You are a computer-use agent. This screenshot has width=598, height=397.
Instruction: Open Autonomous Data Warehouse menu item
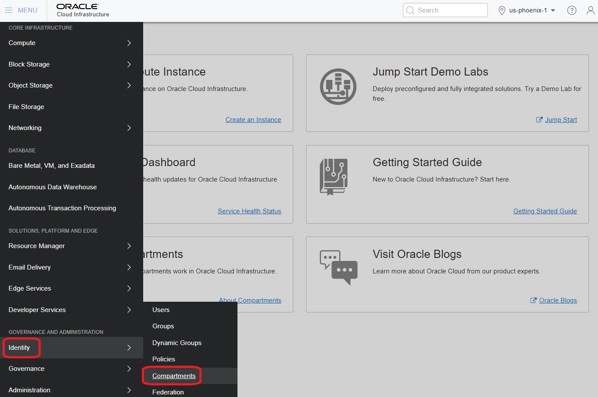tap(53, 187)
